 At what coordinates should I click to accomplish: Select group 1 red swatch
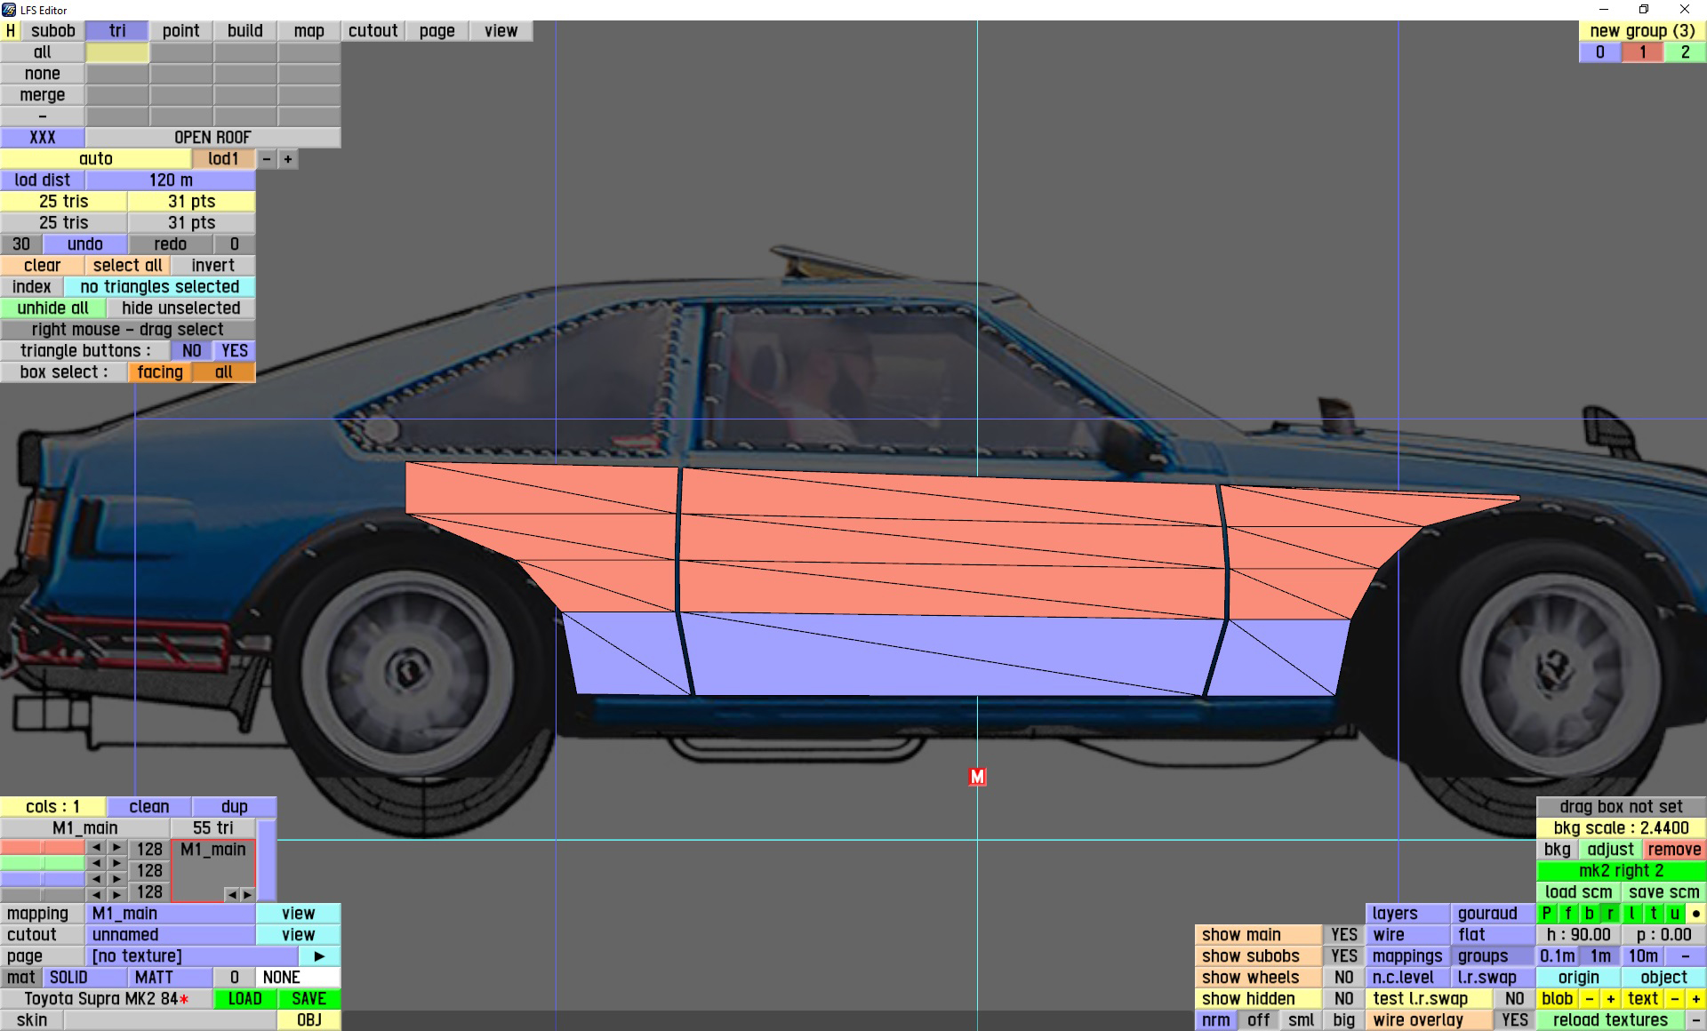point(1642,52)
